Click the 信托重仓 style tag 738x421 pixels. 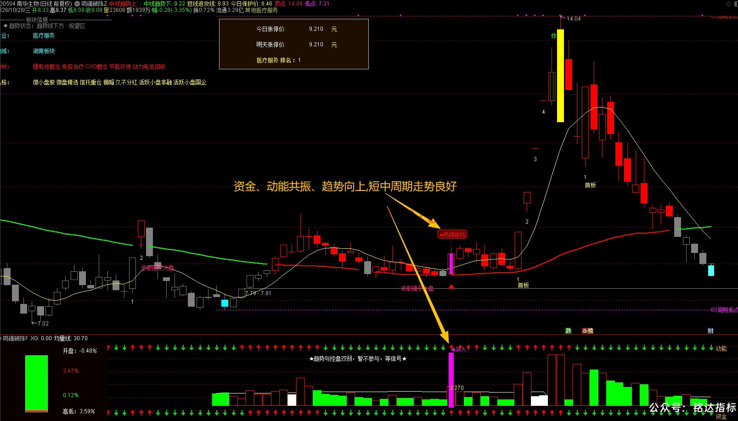pyautogui.click(x=90, y=82)
